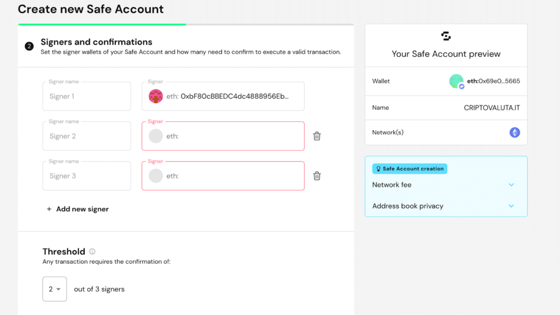Click the Create new Safe Account title

[x=91, y=9]
